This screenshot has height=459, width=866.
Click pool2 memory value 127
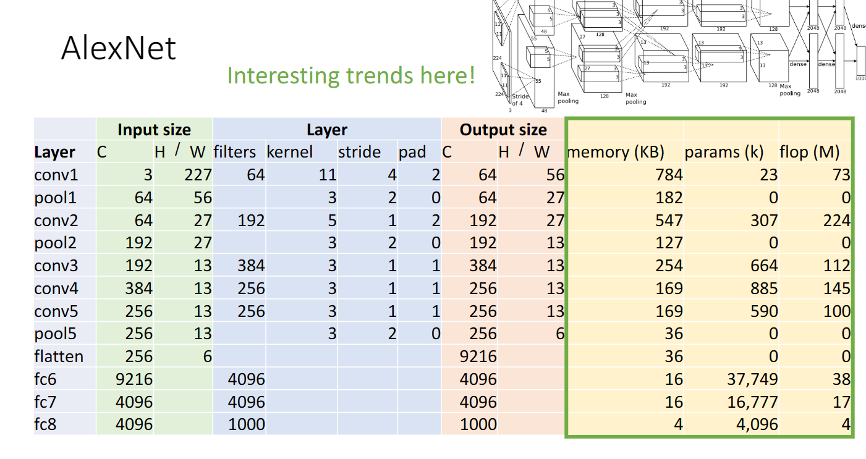(669, 243)
